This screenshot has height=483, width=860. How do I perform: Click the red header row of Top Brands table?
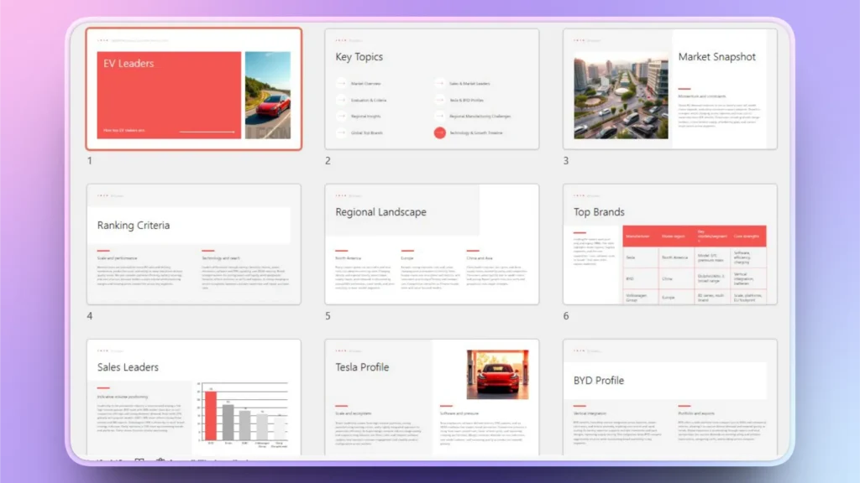(695, 236)
